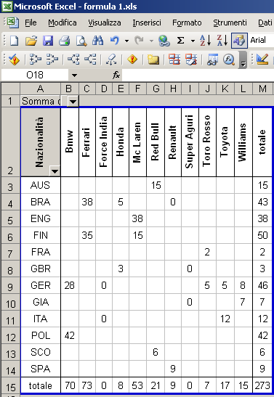Click the drawing ruler pencil icon
The width and height of the screenshot is (274, 397).
[262, 60]
